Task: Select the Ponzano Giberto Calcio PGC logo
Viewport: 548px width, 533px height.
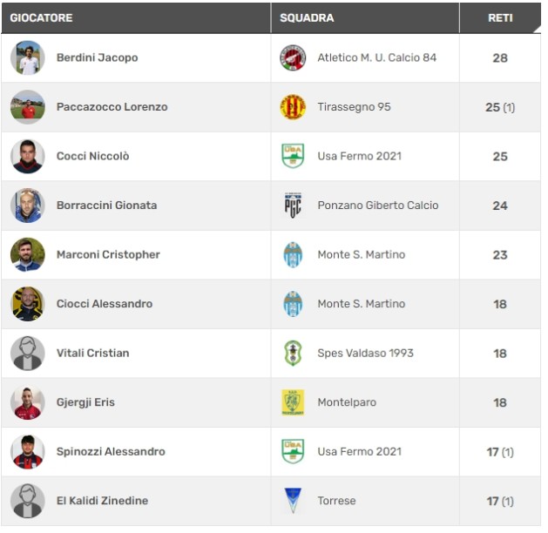Action: 293,206
